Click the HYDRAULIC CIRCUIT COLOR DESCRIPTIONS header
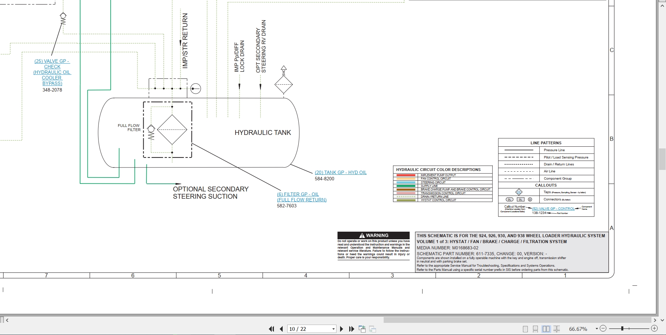 point(438,170)
